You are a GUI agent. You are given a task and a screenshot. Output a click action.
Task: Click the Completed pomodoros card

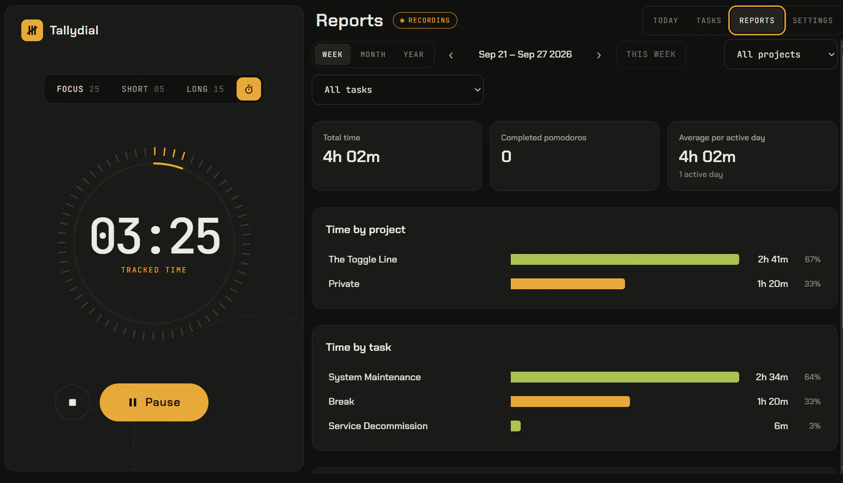(574, 156)
